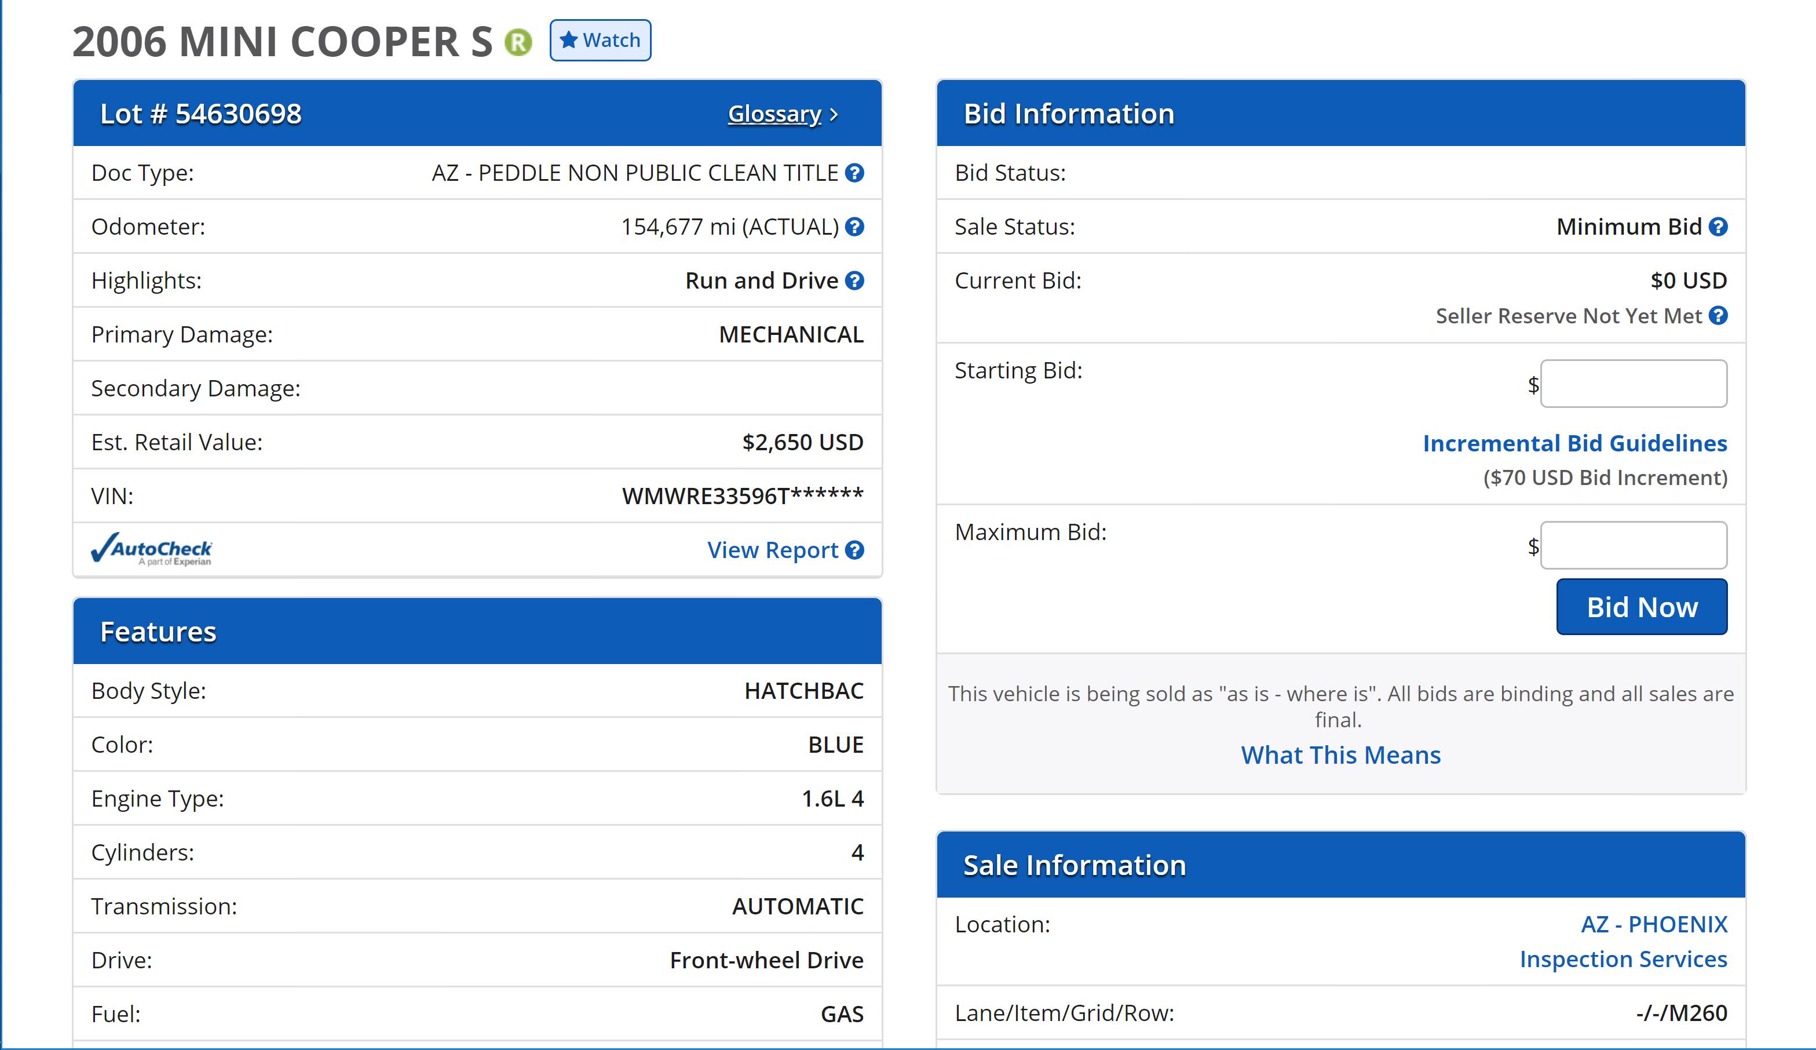Click the Seller Reserve Not Yet Met text

pyautogui.click(x=1568, y=316)
